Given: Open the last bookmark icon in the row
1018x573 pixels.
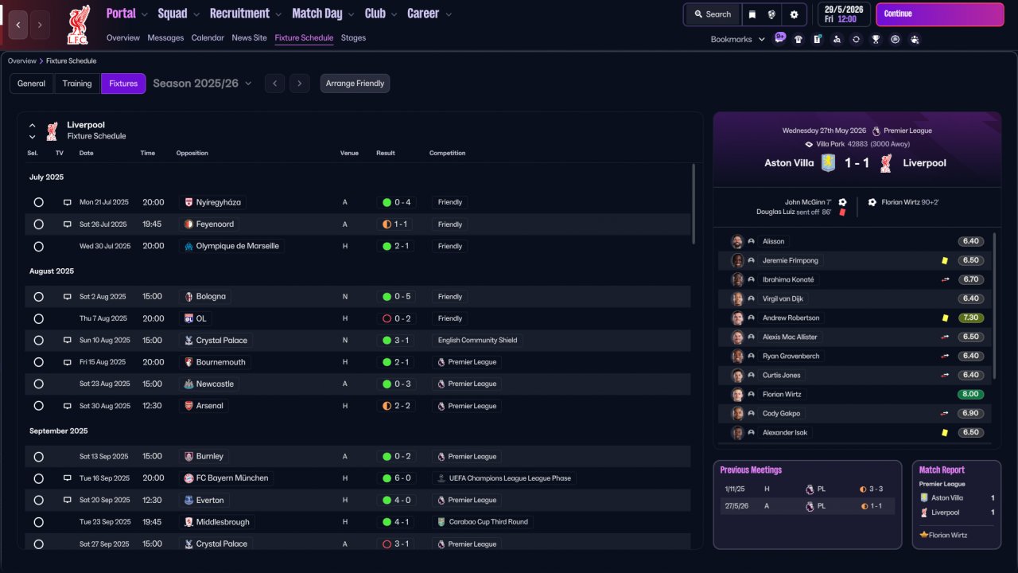Looking at the screenshot, I should pos(915,39).
